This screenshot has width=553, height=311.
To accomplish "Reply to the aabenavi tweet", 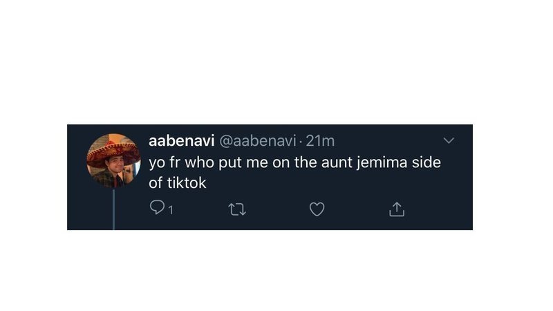I will click(x=157, y=208).
